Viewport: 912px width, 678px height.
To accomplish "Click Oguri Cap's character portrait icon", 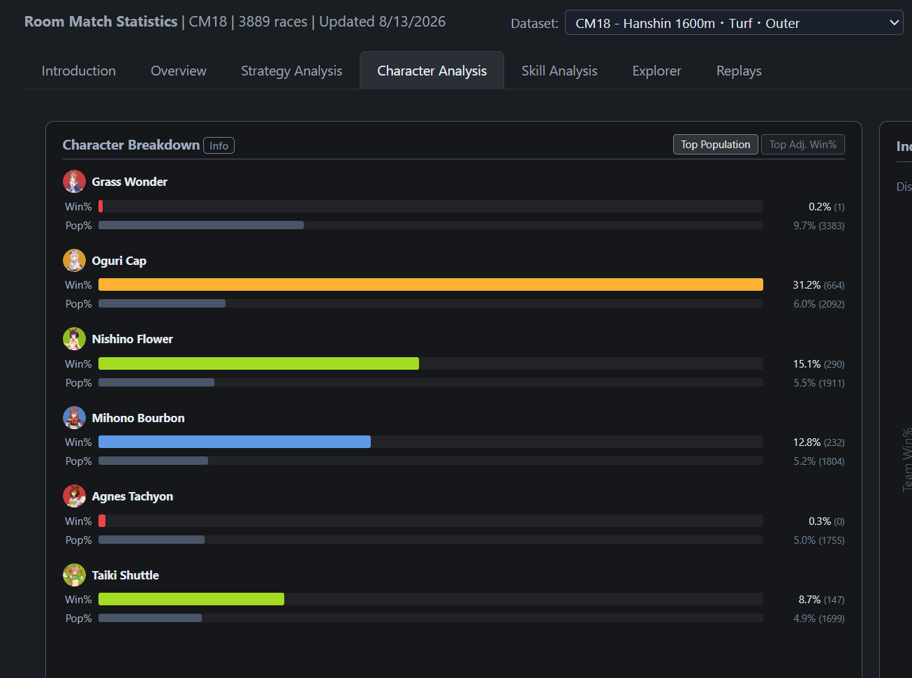I will click(74, 261).
